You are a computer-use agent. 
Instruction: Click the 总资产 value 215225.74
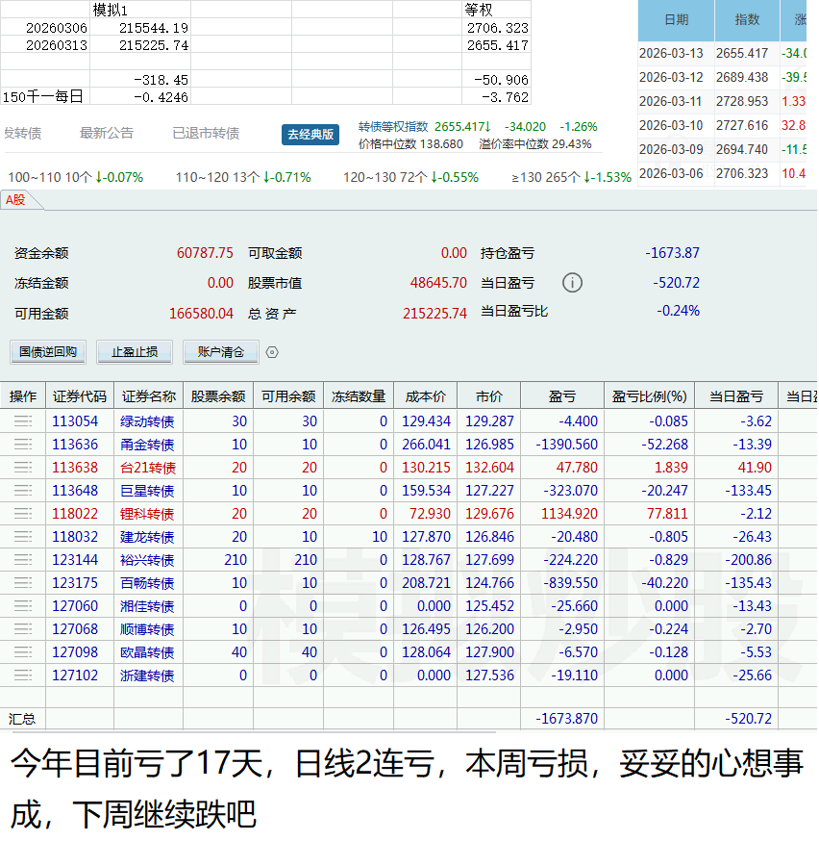coord(434,314)
